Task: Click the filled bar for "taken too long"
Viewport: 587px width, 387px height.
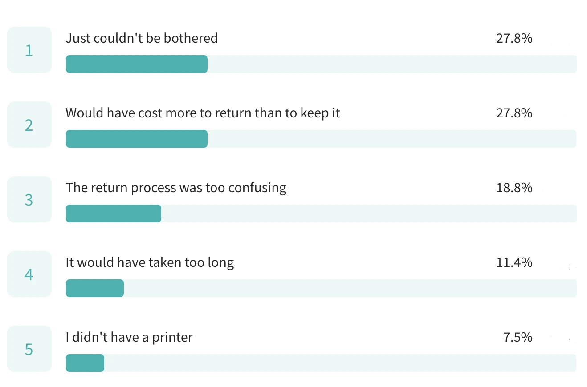Action: click(94, 288)
